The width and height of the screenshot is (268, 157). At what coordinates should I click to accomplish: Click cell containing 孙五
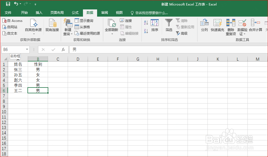[18, 75]
